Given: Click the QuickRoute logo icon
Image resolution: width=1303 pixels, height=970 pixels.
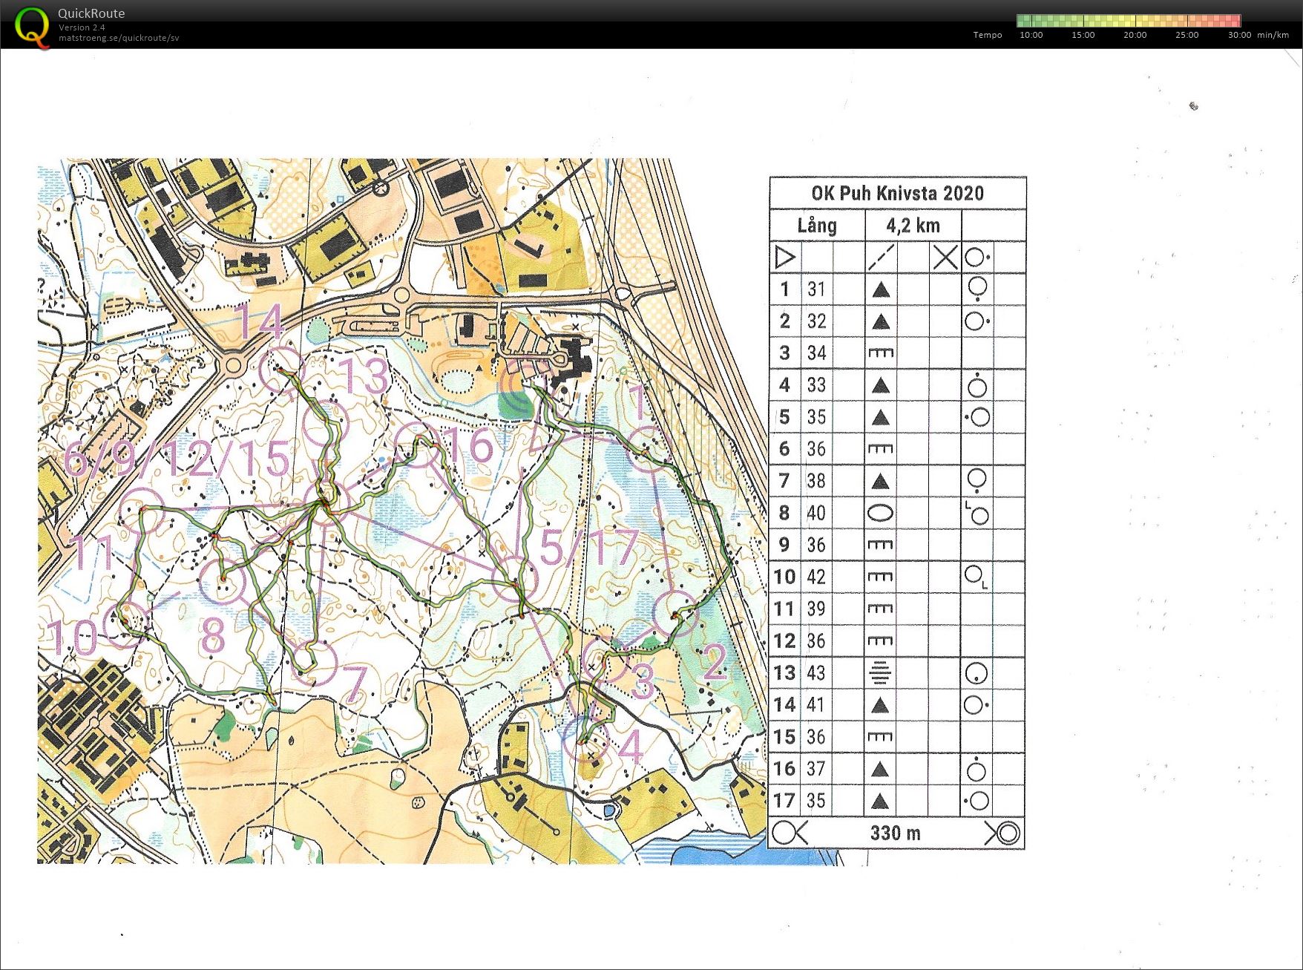Looking at the screenshot, I should tap(32, 27).
